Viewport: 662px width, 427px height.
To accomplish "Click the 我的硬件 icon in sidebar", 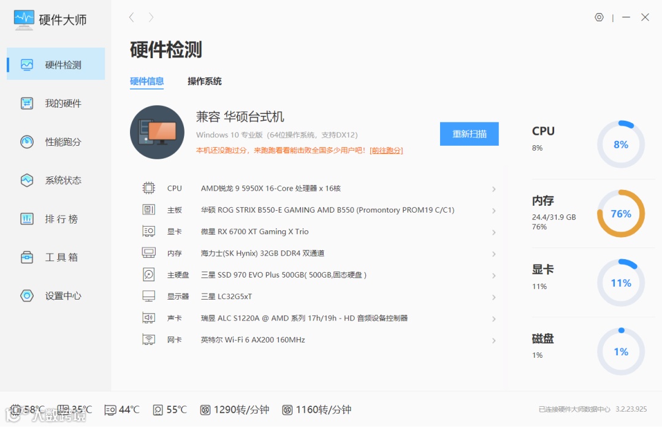I will [x=27, y=103].
